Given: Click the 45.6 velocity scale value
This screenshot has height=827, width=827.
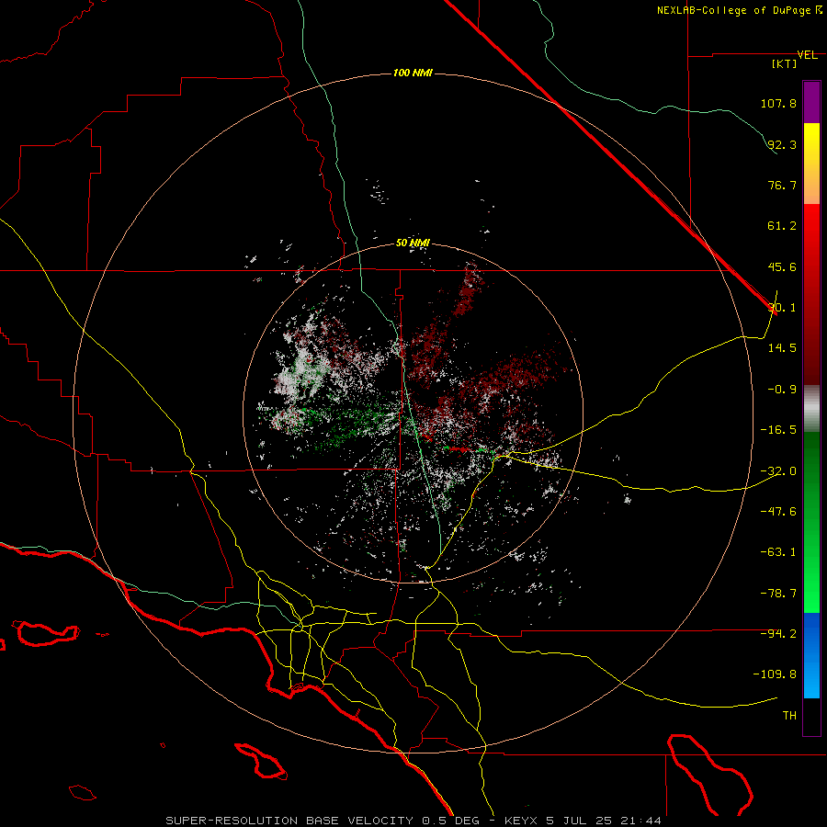Looking at the screenshot, I should (782, 266).
